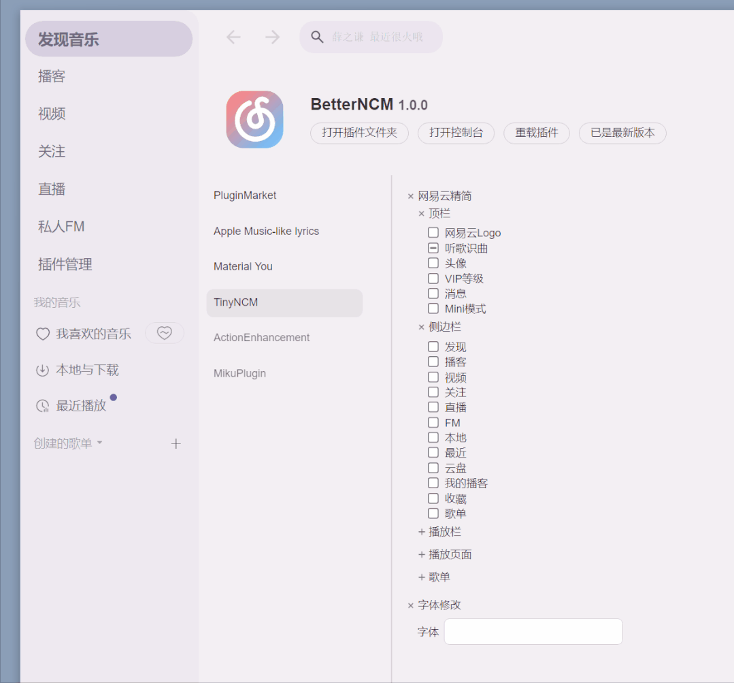The image size is (734, 683).
Task: Toggle the 创建的歌单 dropdown arrow
Action: tap(99, 442)
